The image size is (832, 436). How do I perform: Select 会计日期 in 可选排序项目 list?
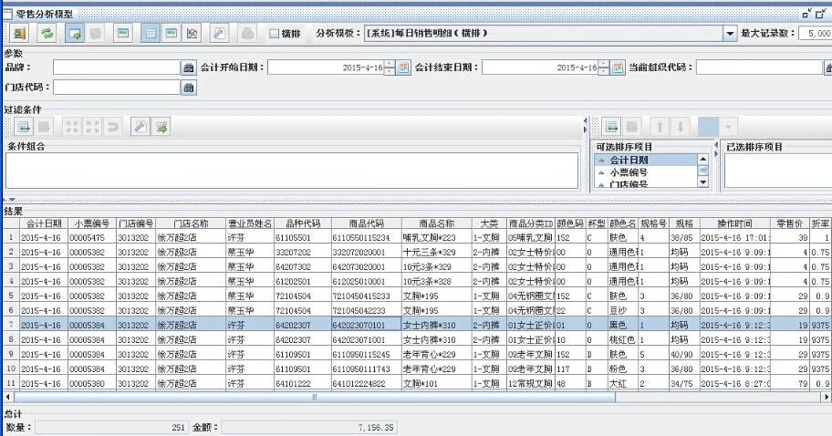click(629, 160)
